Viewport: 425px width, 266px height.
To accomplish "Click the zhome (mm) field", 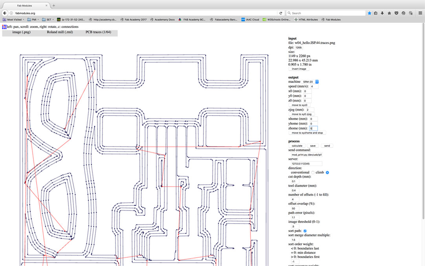I will point(313,128).
